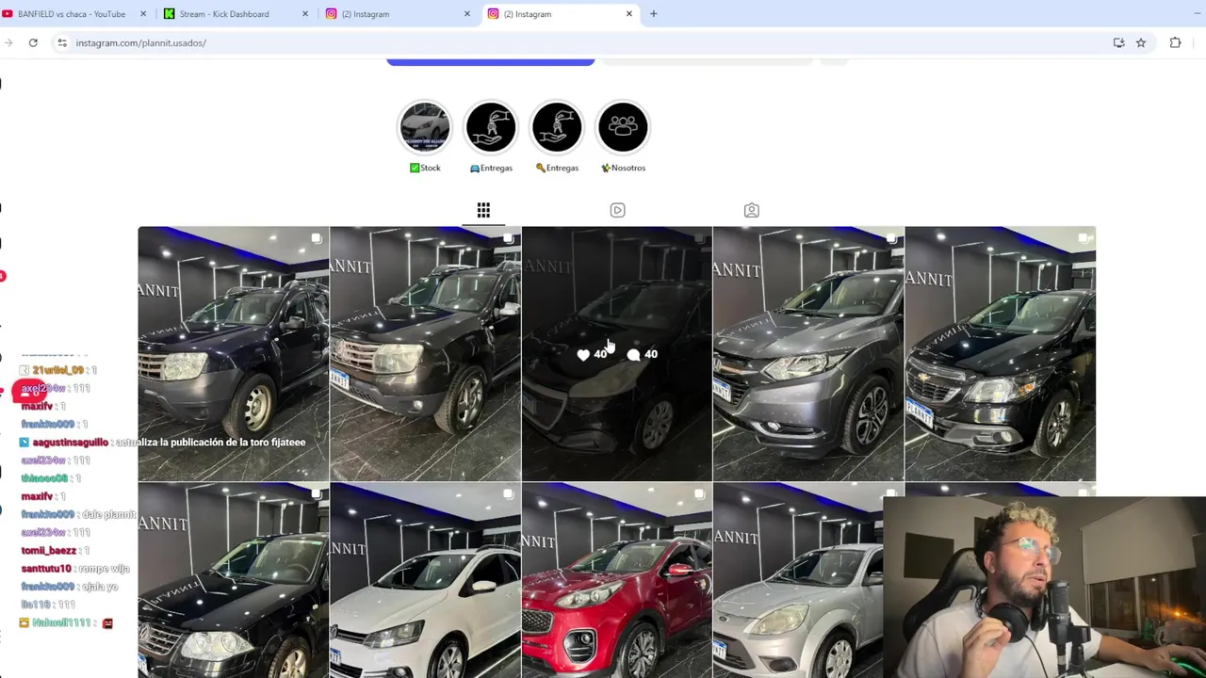Switch to first (2) Instagram tab
The image size is (1206, 678).
(366, 14)
